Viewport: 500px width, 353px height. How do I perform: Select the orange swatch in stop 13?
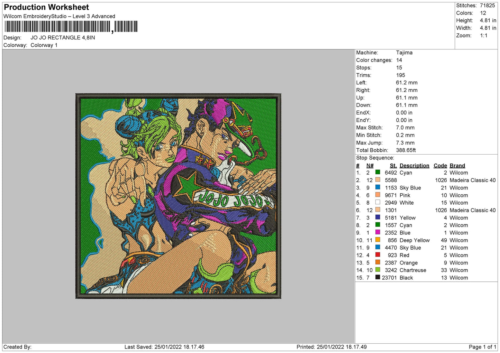(378, 263)
